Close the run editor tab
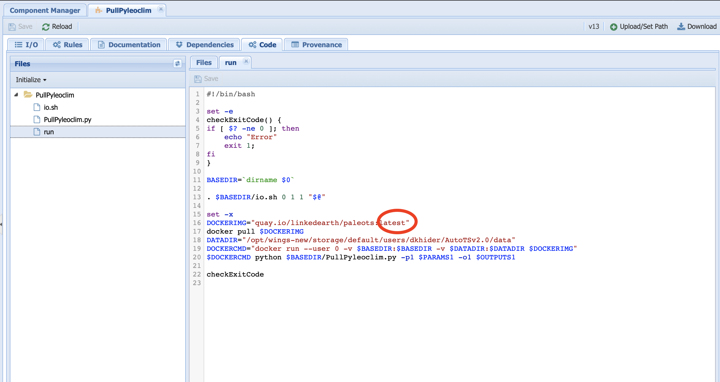The image size is (720, 382). coord(246,61)
